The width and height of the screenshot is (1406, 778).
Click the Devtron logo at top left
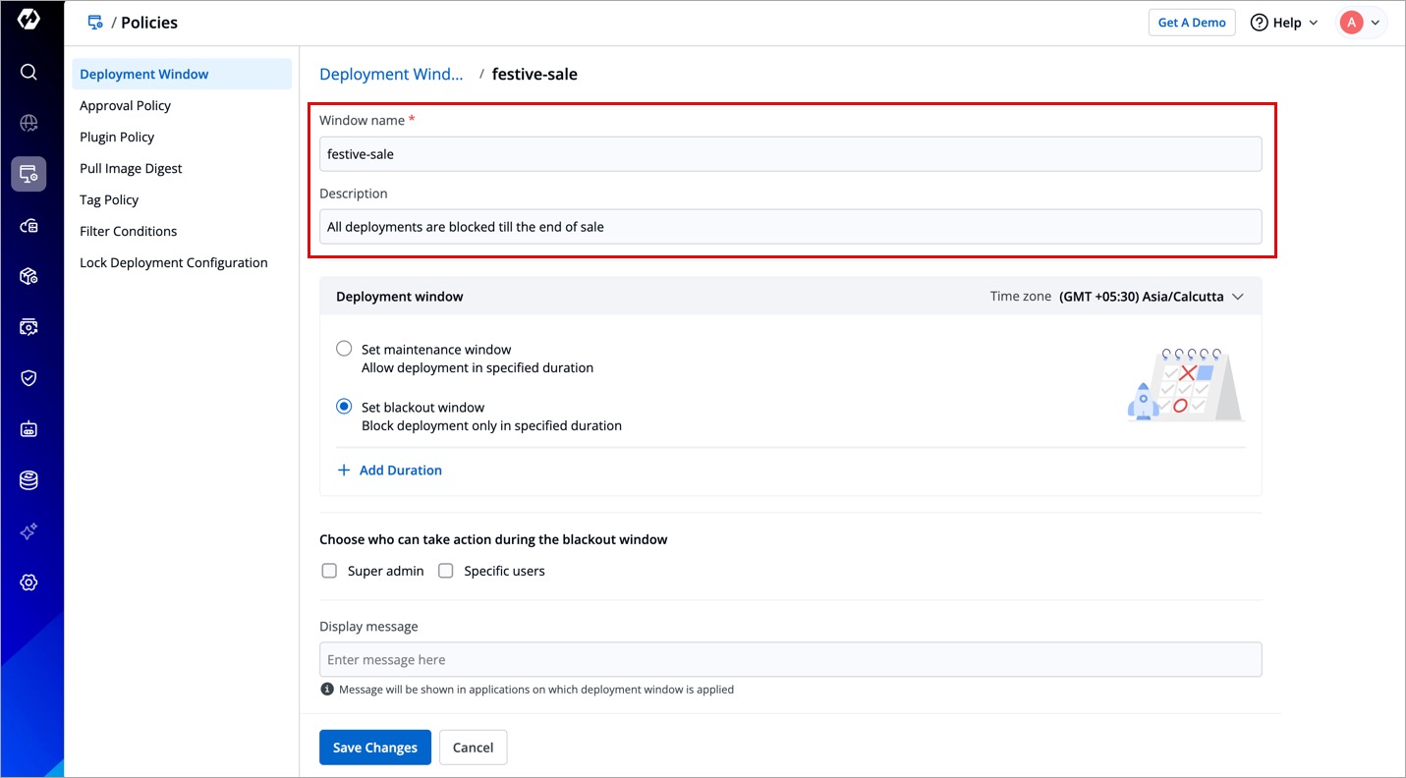click(28, 21)
